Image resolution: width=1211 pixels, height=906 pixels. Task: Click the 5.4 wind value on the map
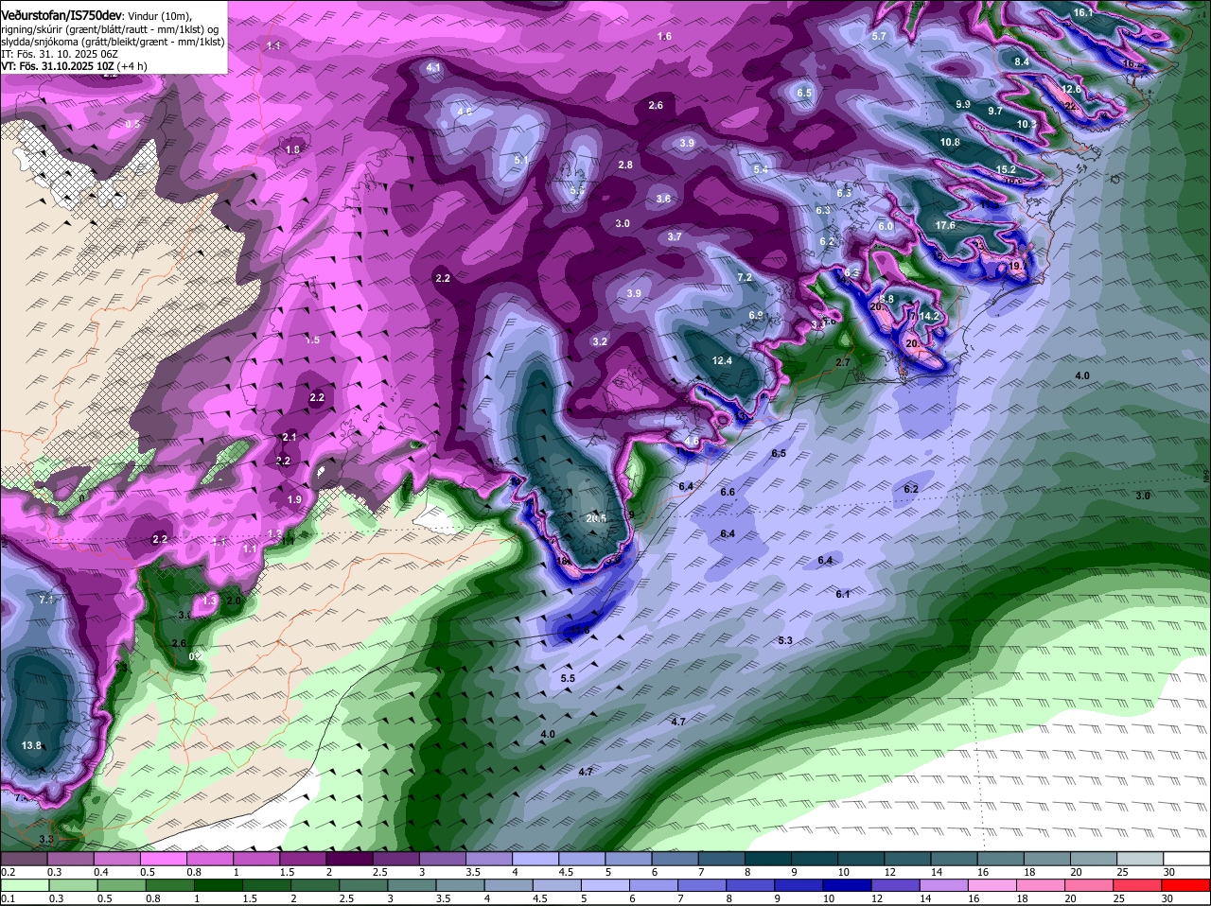pyautogui.click(x=762, y=169)
